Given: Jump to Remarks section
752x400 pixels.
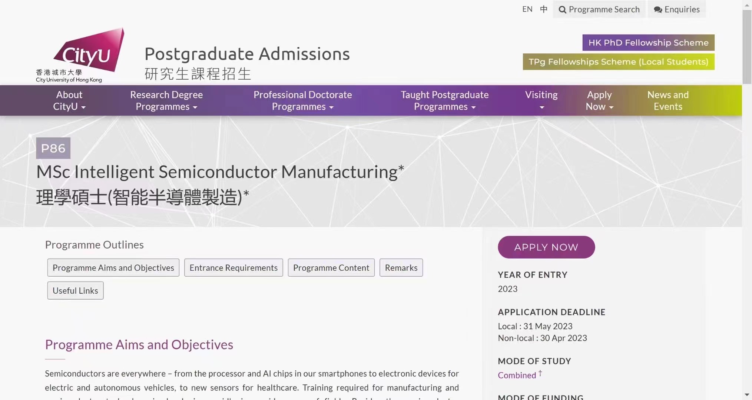Looking at the screenshot, I should pos(401,267).
